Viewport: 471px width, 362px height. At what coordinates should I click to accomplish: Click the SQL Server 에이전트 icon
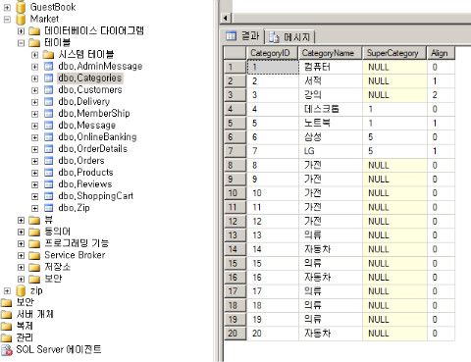pyautogui.click(x=7, y=350)
